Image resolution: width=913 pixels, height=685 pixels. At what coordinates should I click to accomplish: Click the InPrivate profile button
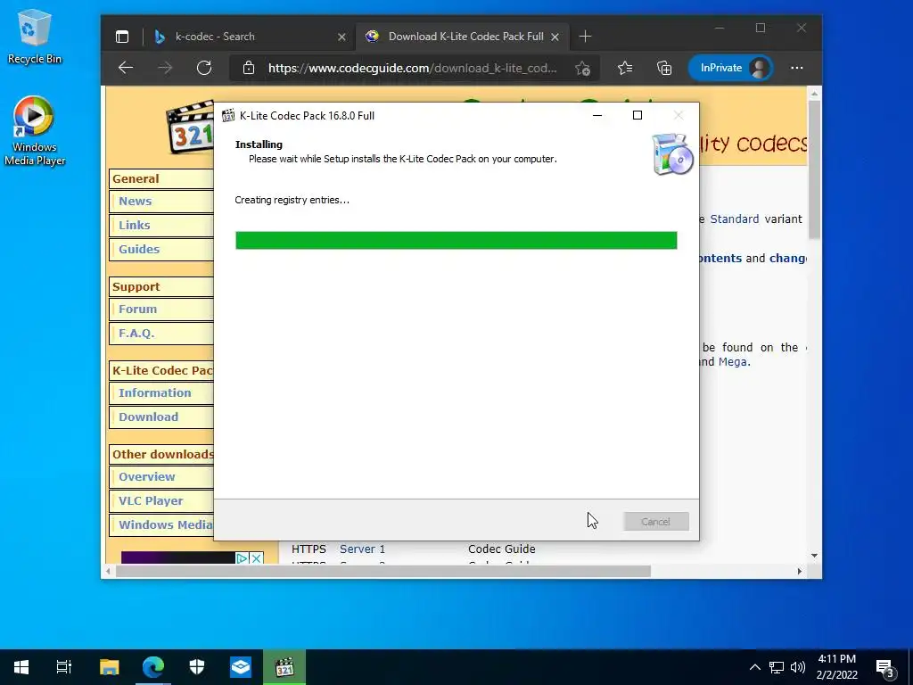(x=730, y=68)
